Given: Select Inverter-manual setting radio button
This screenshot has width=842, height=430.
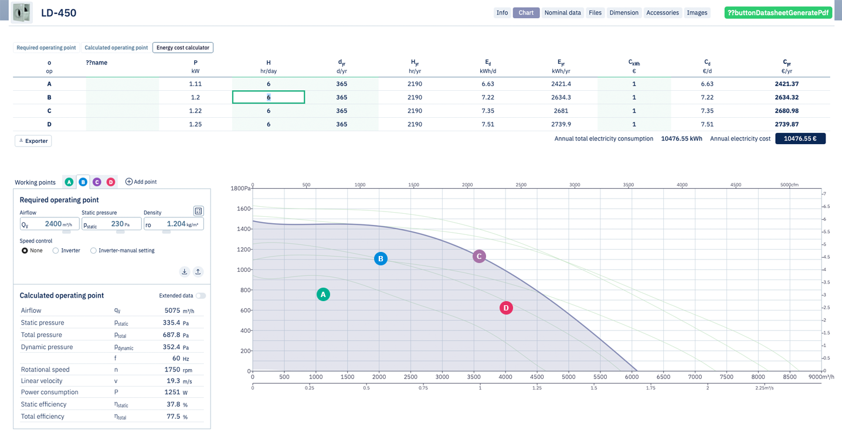Looking at the screenshot, I should pos(123,251).
